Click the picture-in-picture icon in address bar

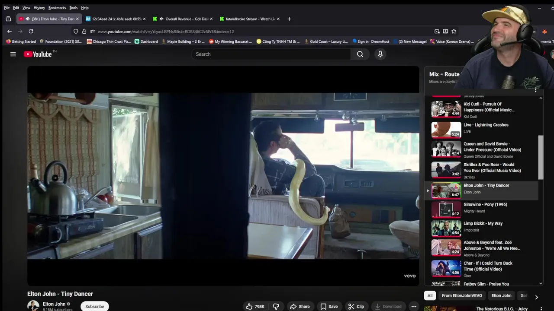(437, 31)
